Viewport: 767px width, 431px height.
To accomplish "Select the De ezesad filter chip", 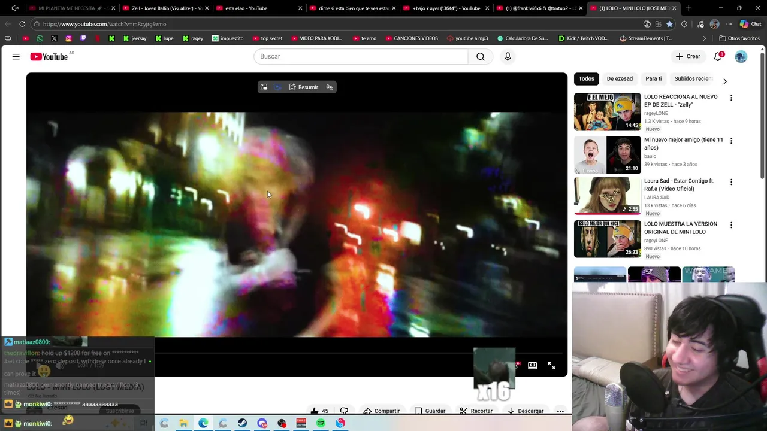I will coord(620,79).
